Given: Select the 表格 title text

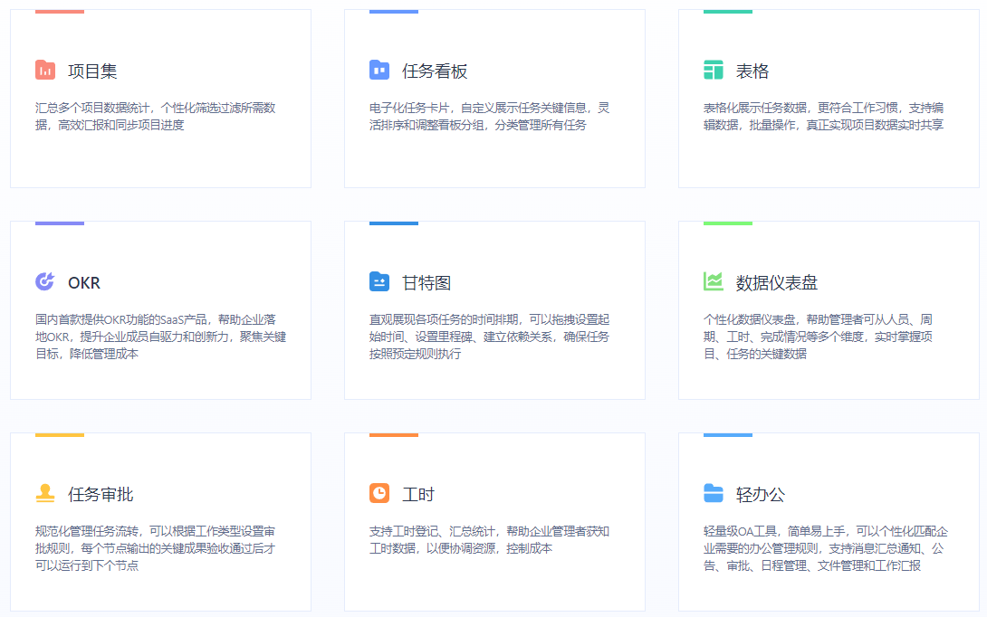Looking at the screenshot, I should click(752, 71).
